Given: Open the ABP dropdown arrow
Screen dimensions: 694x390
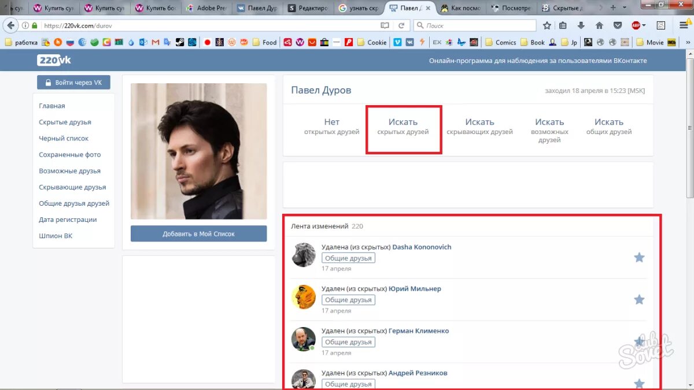Looking at the screenshot, I should point(644,26).
